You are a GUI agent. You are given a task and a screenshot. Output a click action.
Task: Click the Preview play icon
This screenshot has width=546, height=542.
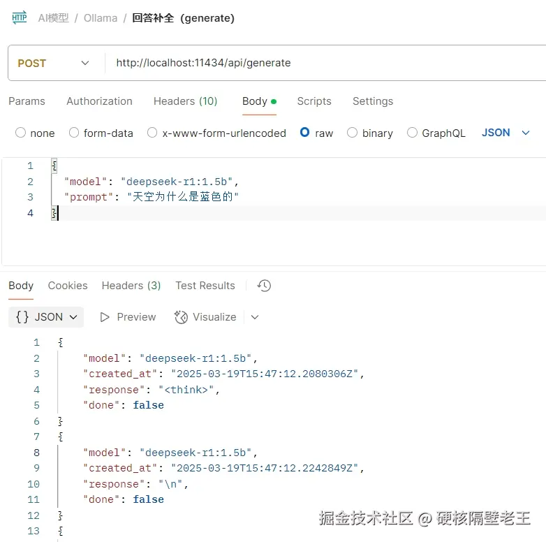coord(105,317)
